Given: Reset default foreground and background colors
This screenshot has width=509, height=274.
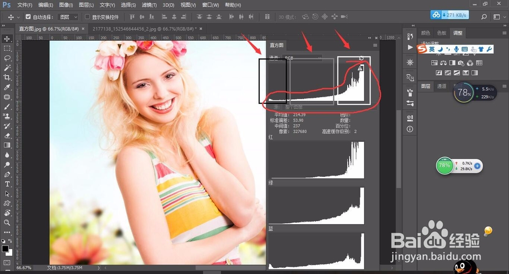Looking at the screenshot, I should click(3, 241).
